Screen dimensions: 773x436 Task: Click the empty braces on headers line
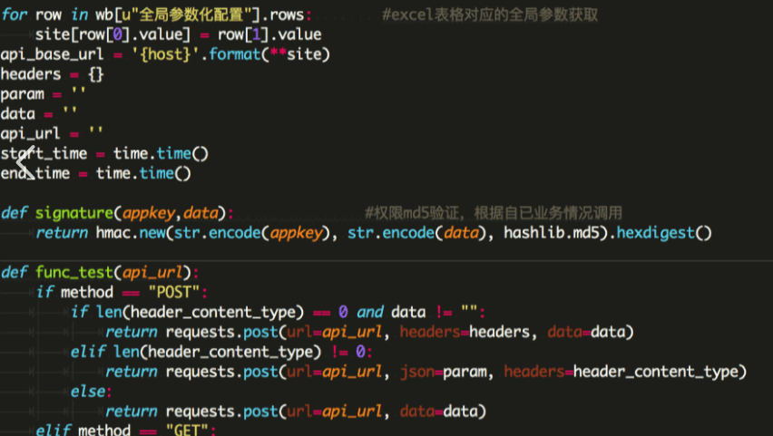[x=95, y=74]
